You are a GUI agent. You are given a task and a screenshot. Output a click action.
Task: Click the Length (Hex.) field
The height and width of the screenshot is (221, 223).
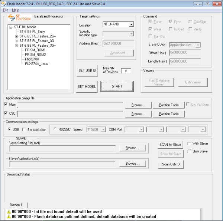pos(185,62)
